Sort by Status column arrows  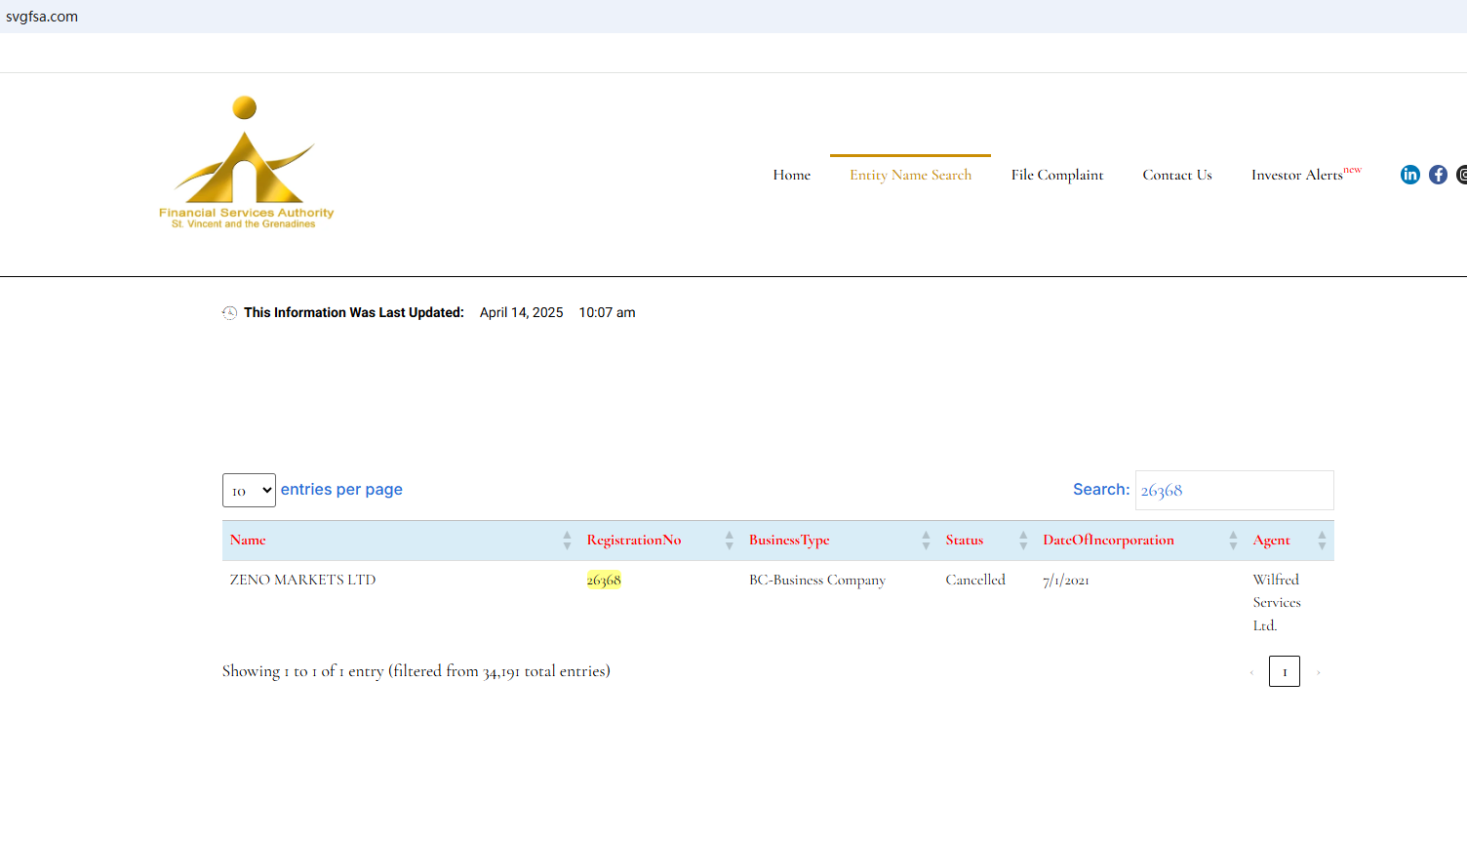[1023, 541]
